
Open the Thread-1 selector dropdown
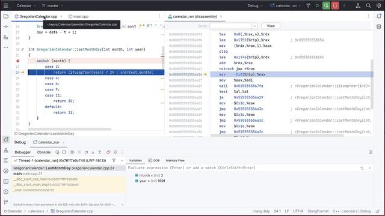point(122,160)
